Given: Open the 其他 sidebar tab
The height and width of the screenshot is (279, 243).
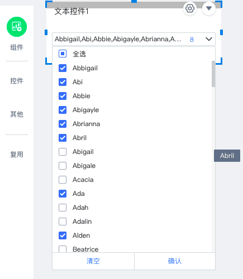Looking at the screenshot, I should tap(17, 114).
